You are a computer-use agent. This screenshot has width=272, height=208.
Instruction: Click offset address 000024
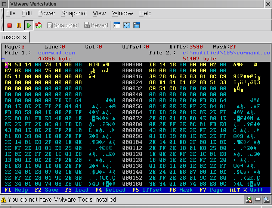[132, 82]
